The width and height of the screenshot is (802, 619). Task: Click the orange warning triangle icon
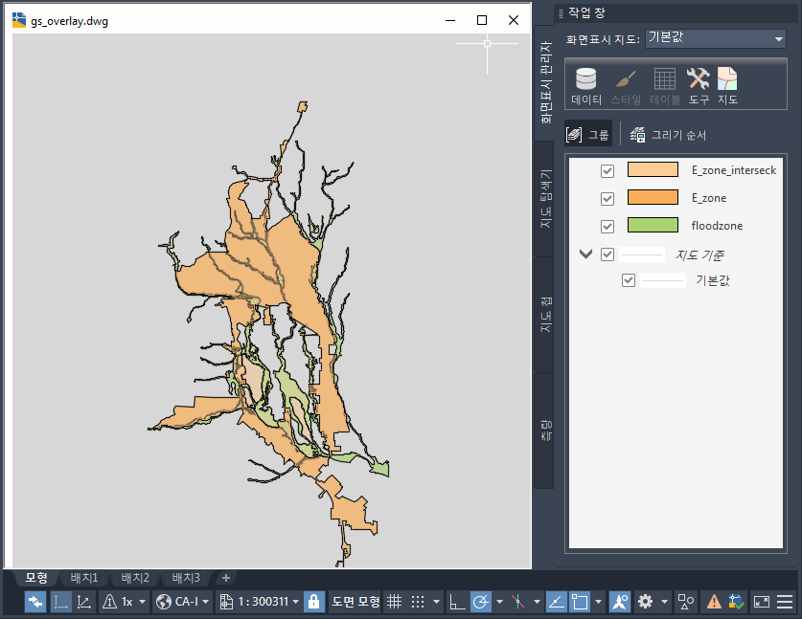pyautogui.click(x=714, y=602)
